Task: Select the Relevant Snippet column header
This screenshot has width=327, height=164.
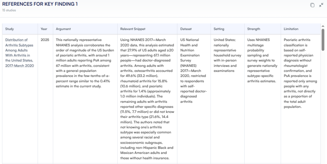Action: click(133, 29)
